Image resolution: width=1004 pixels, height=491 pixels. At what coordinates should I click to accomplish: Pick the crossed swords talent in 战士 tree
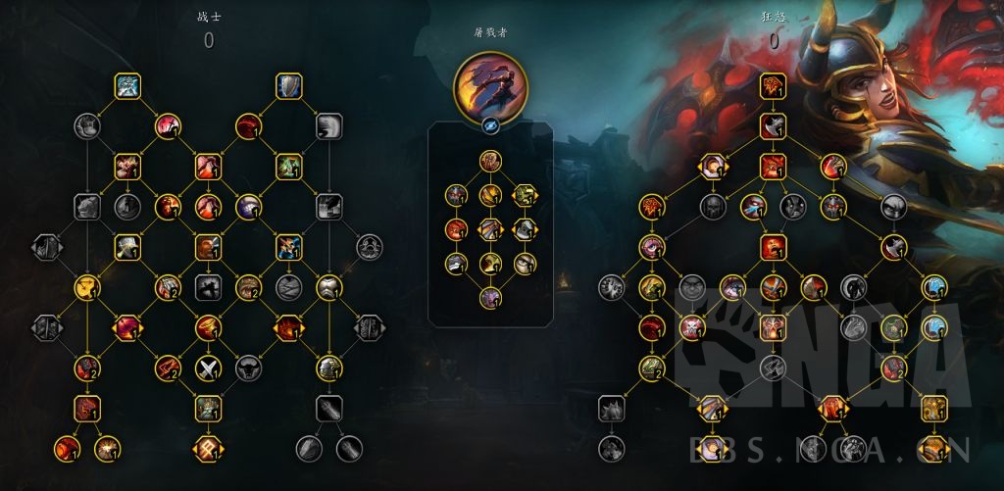click(208, 368)
